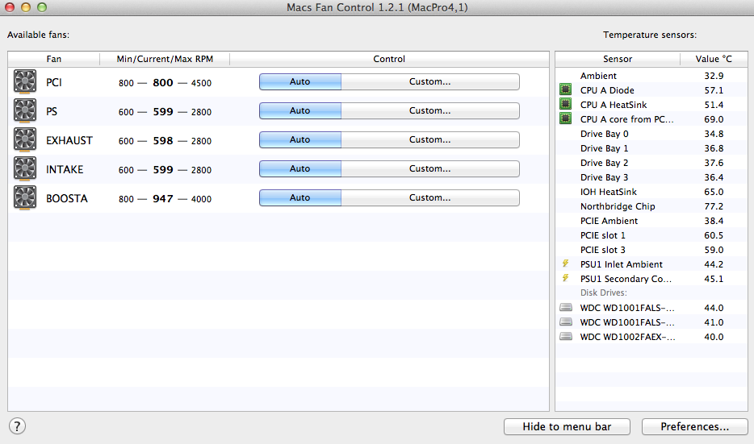This screenshot has width=754, height=444.
Task: Click the BOOSTA current RPM 947
Action: coord(163,199)
